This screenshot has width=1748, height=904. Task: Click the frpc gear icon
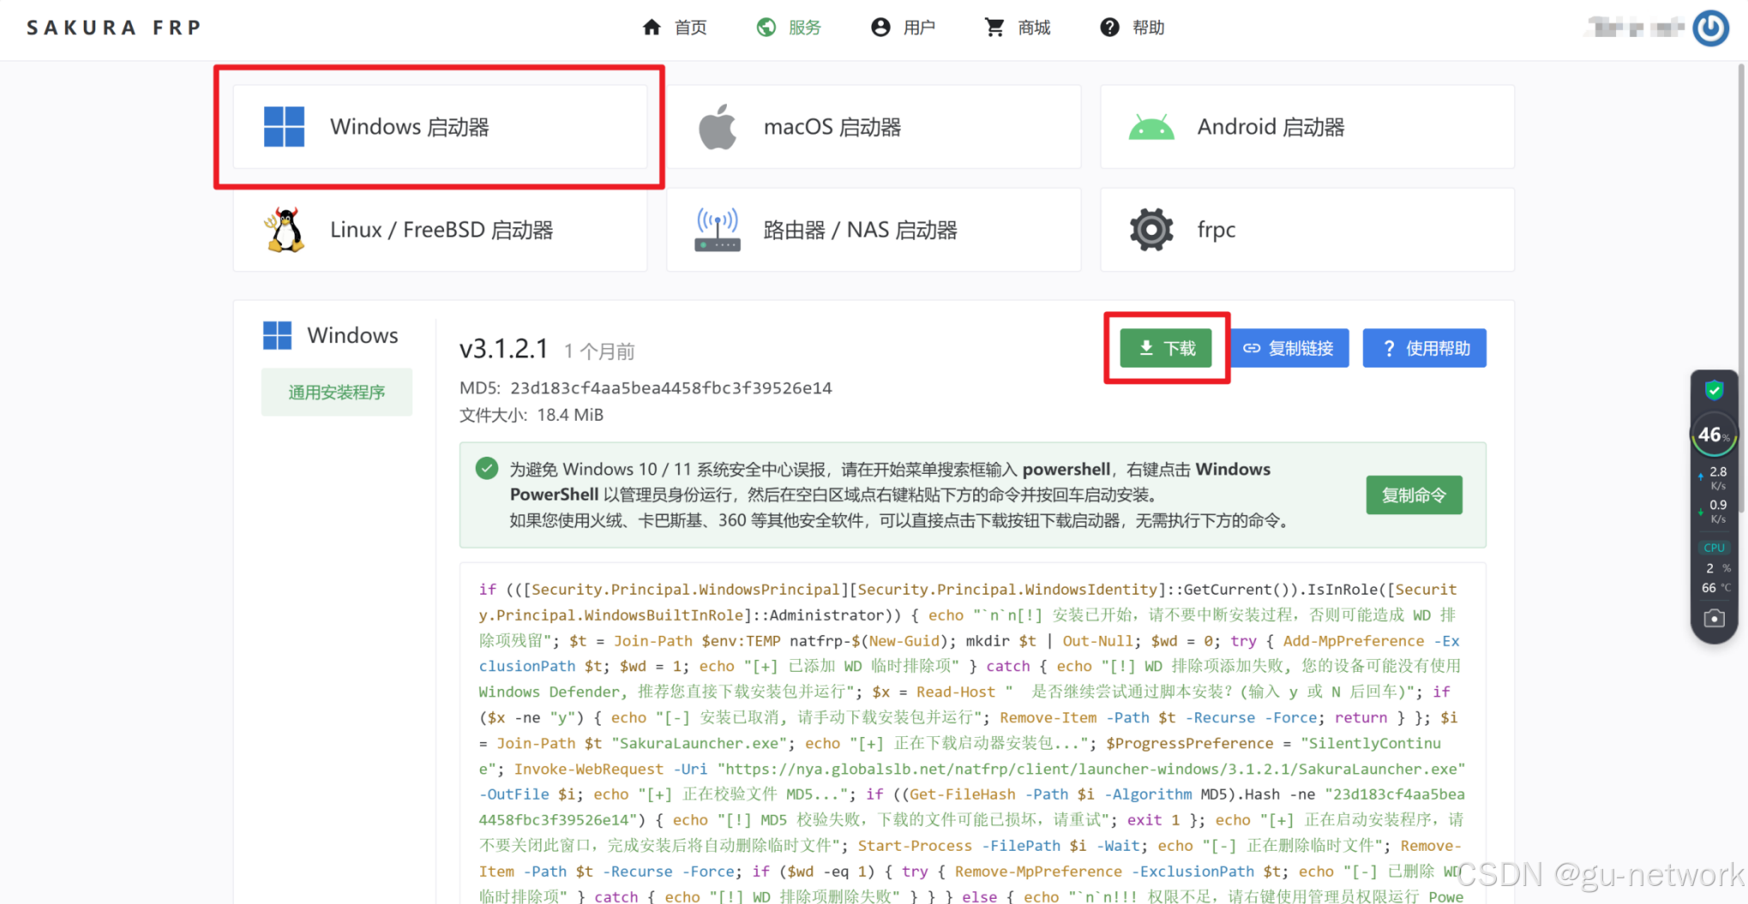pos(1151,230)
